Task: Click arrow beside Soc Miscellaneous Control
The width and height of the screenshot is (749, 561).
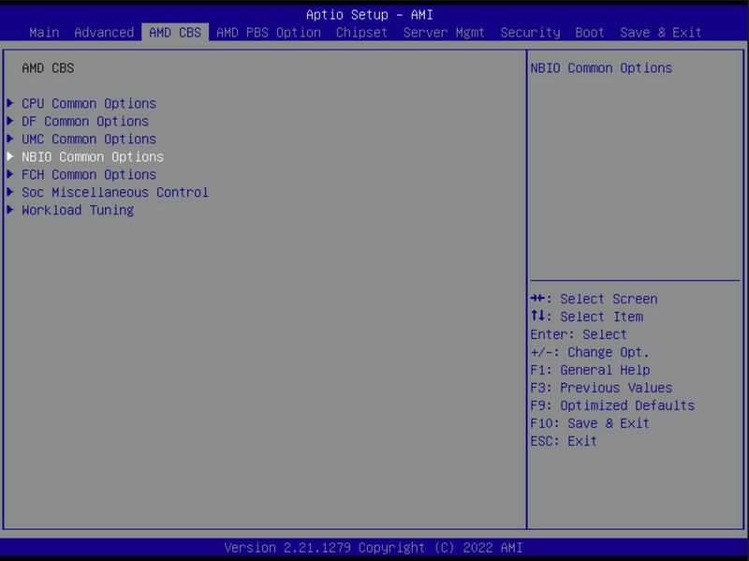Action: pyautogui.click(x=10, y=191)
